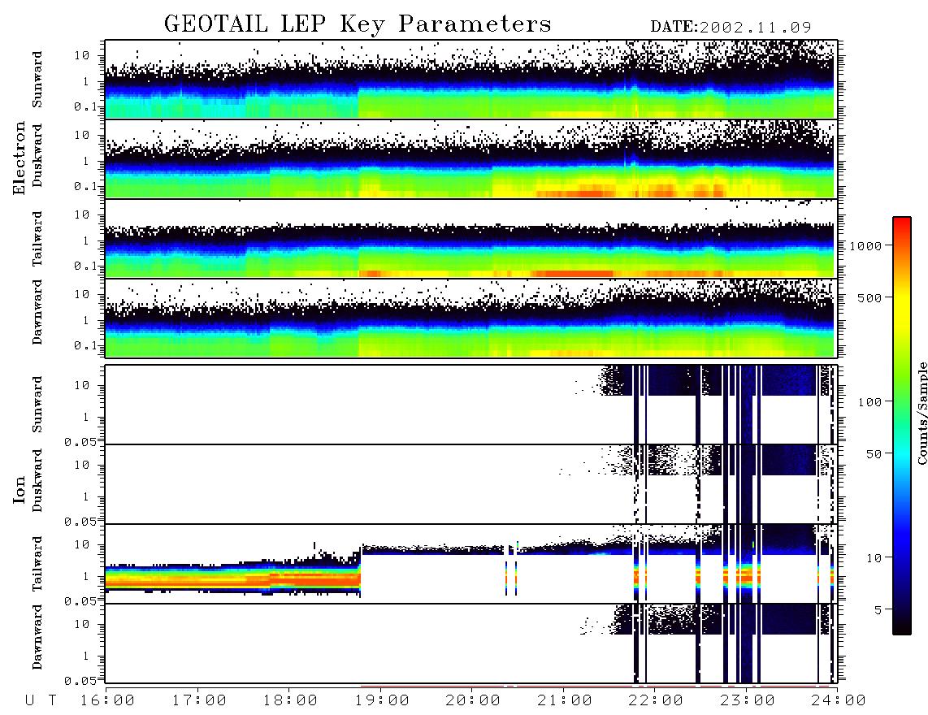The height and width of the screenshot is (715, 928).
Task: Click the Ion 'Sunward' panel label
Action: [37, 405]
